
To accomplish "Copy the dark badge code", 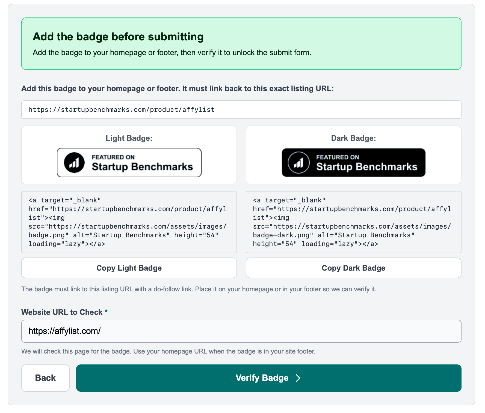I will [354, 268].
